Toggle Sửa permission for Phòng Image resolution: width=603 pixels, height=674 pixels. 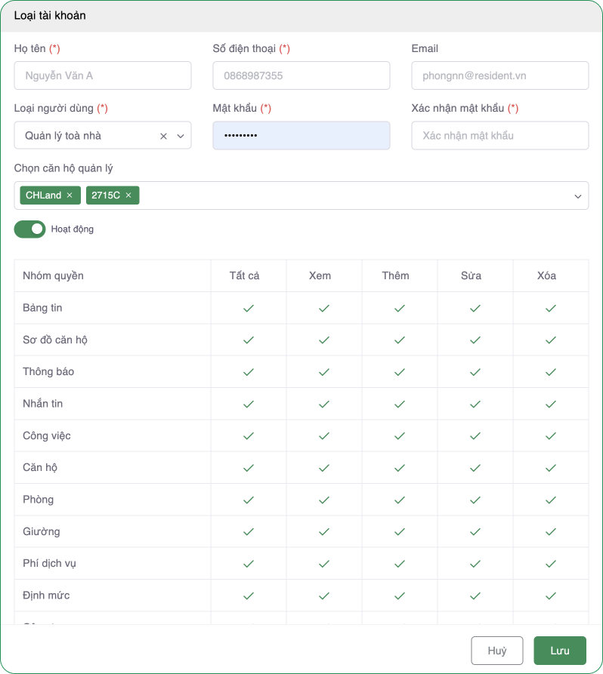point(475,500)
